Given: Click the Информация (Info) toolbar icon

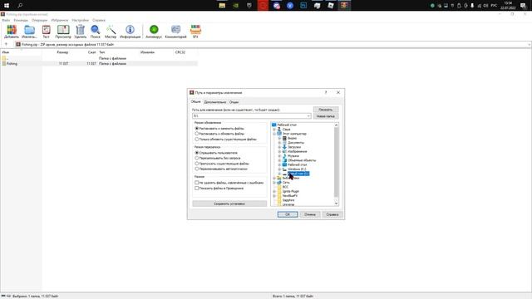Looking at the screenshot, I should click(x=130, y=30).
